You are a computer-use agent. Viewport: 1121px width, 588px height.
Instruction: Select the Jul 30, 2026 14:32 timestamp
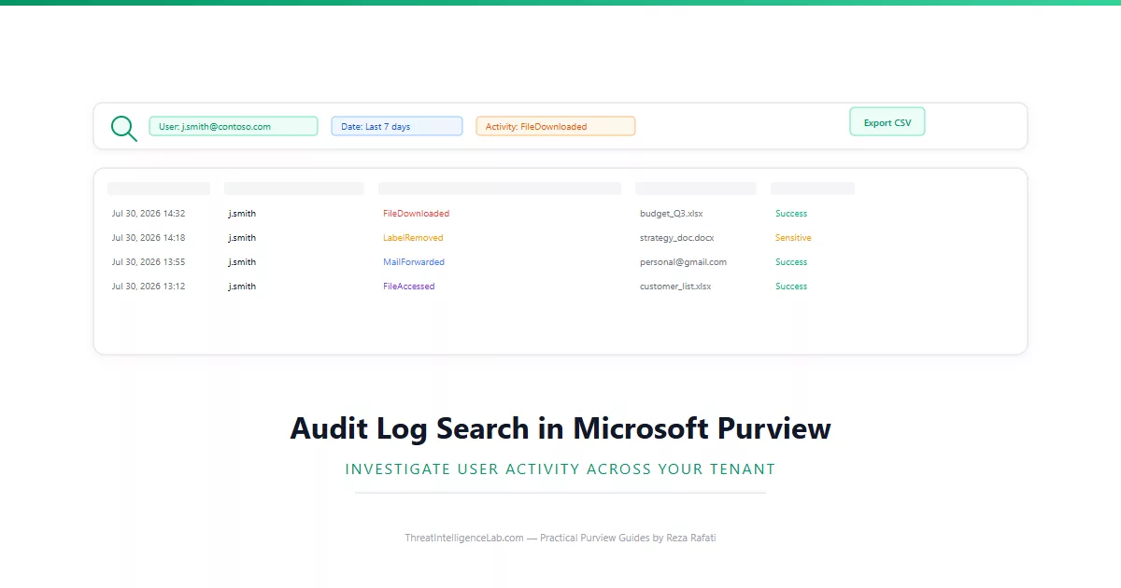click(x=149, y=214)
